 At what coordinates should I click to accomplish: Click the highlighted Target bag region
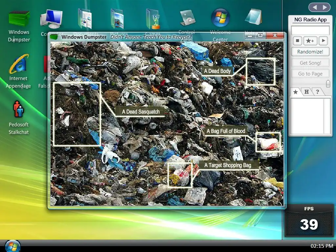pyautogui.click(x=180, y=175)
